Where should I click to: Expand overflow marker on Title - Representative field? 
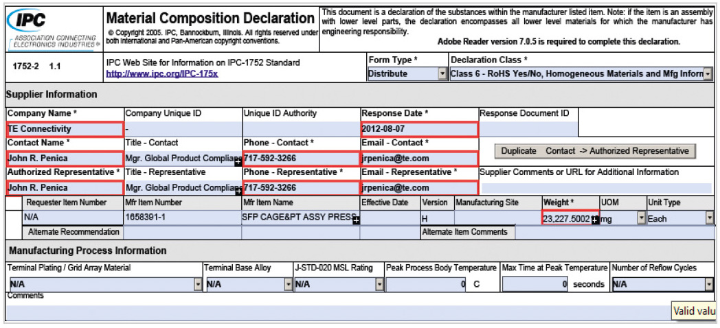[238, 191]
